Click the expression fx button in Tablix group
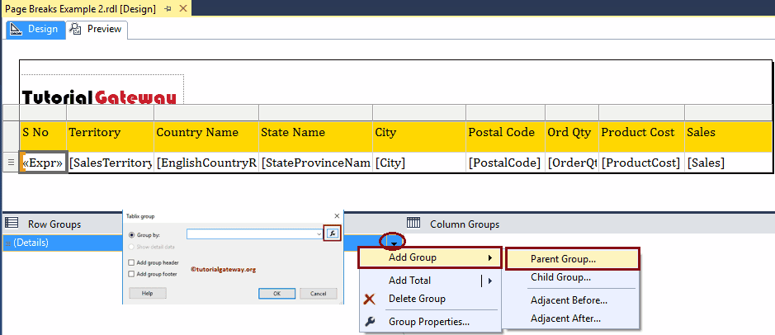The height and width of the screenshot is (335, 775). pos(332,234)
